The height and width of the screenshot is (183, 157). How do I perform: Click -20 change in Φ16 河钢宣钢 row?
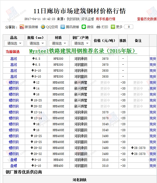click(x=123, y=130)
